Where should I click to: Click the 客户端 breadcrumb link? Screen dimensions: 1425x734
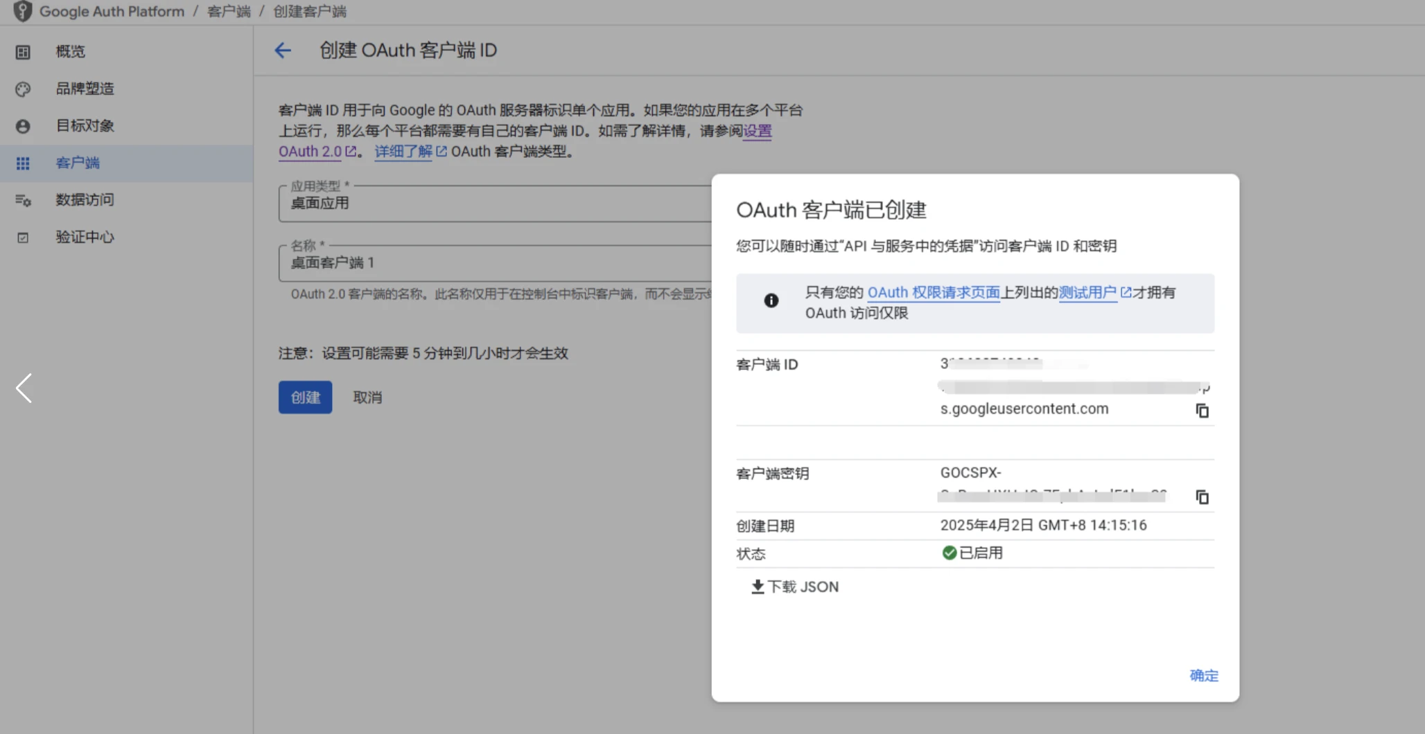[x=229, y=12]
